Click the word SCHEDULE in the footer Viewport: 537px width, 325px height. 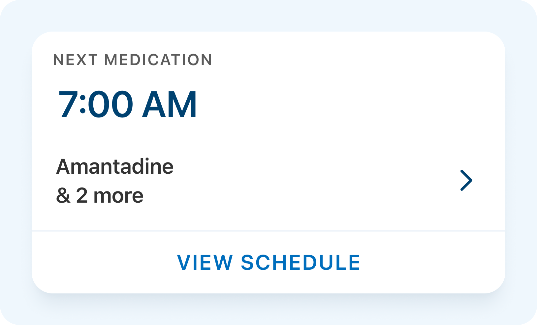tap(300, 262)
